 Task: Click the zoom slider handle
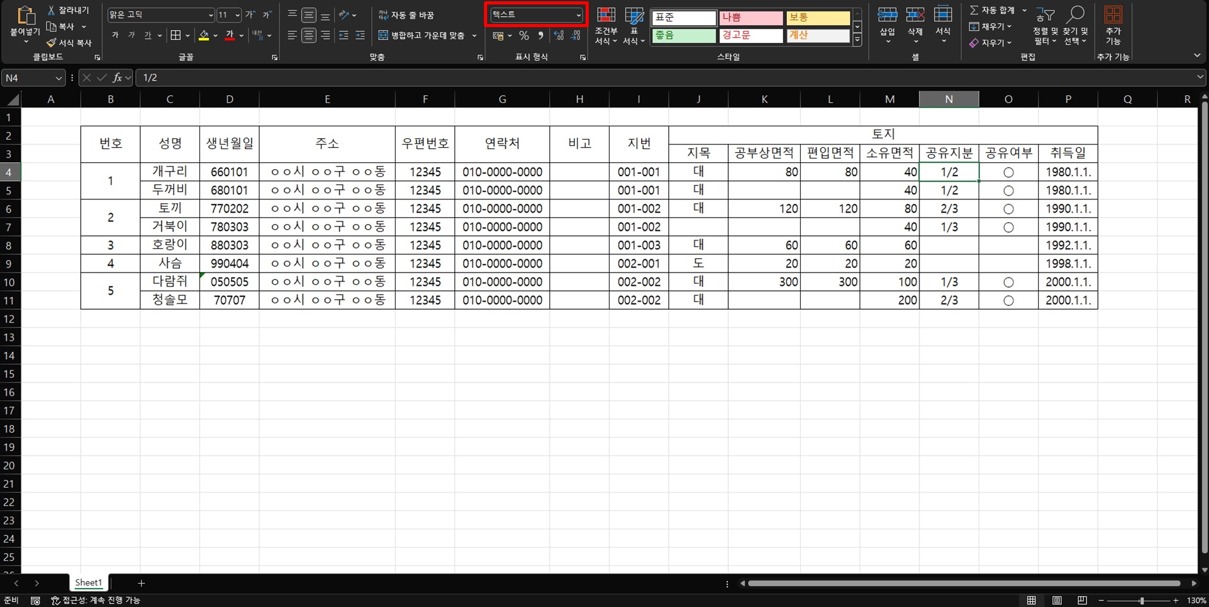1141,601
